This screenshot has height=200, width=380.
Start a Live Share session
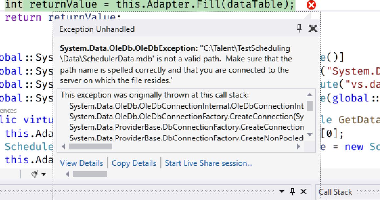(209, 163)
